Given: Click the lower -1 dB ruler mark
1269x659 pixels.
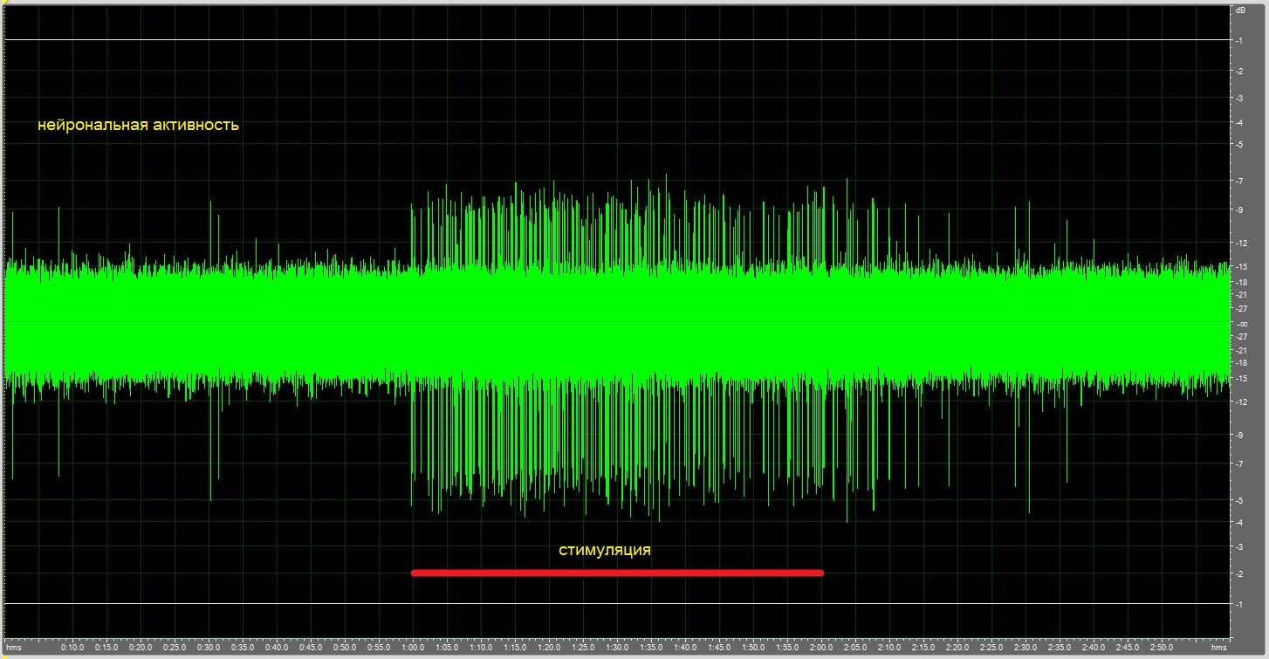Looking at the screenshot, I should coord(1240,604).
